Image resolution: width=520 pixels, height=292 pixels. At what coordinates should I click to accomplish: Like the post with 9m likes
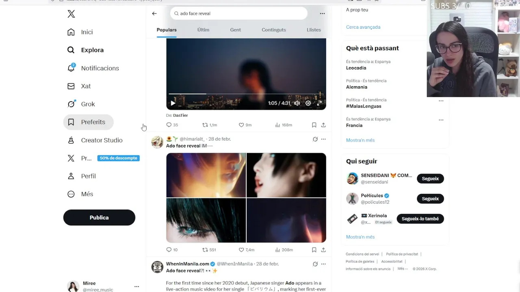click(x=245, y=125)
